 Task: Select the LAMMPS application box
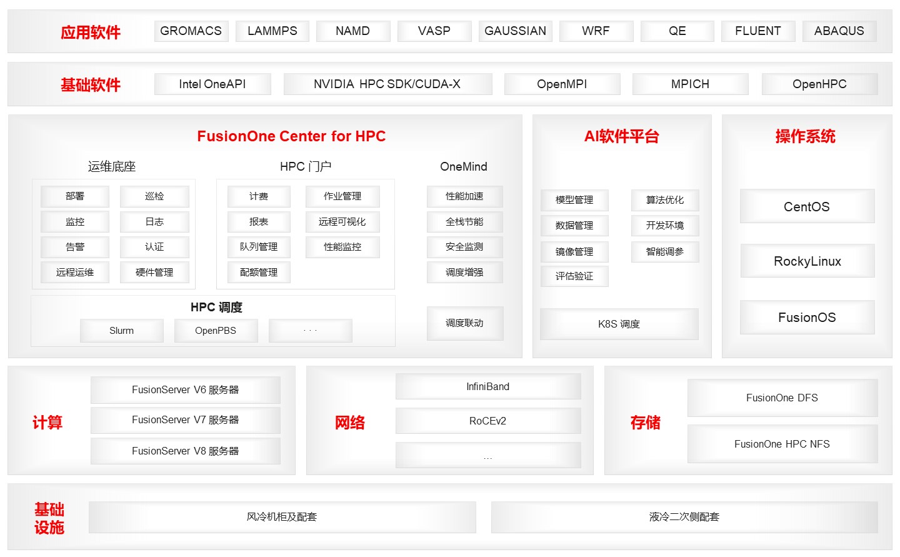click(272, 31)
